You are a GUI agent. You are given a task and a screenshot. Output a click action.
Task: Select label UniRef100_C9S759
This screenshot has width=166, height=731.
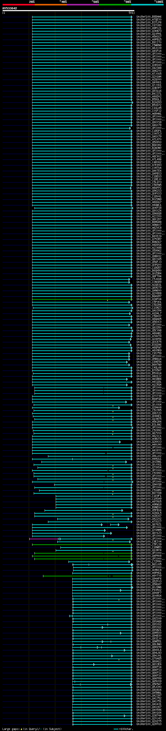[149, 353]
